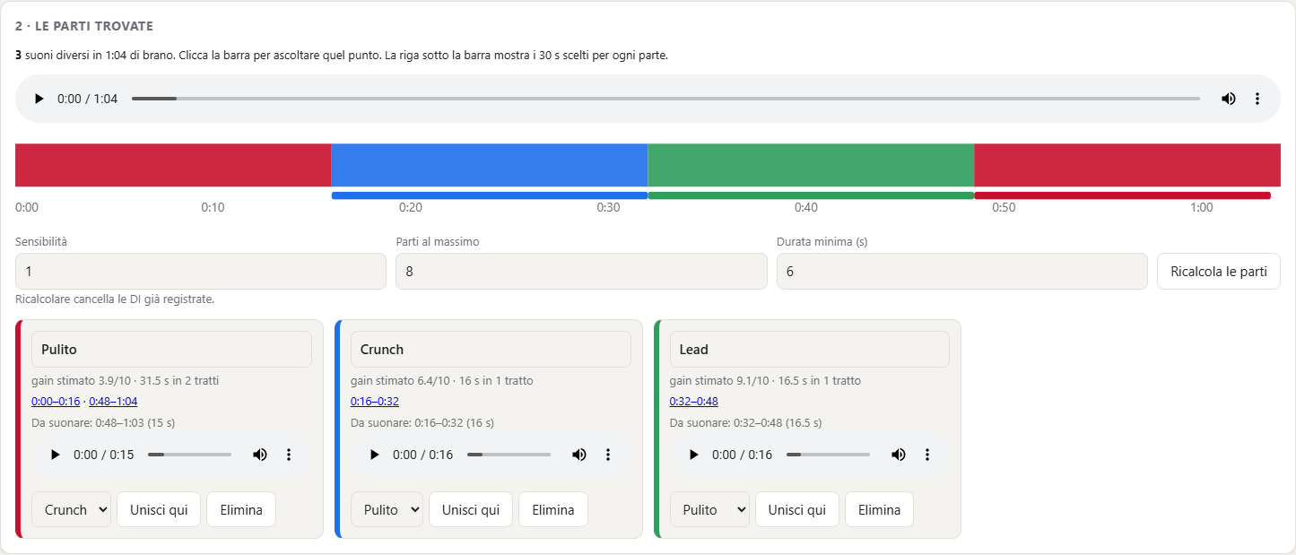Screen dimensions: 1296x555
Task: Open more options on main audio player
Action: coord(1257,99)
